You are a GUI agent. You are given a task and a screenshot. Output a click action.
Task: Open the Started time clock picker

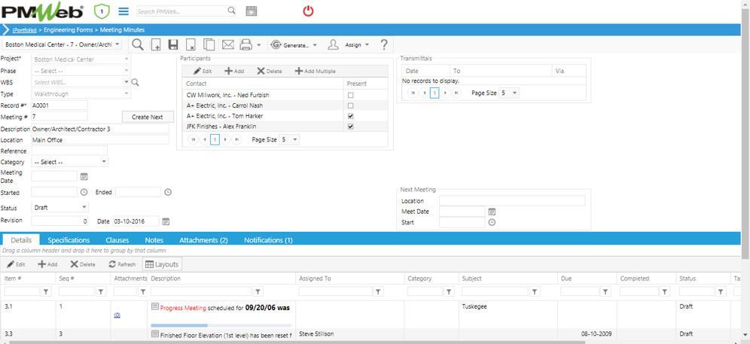[84, 193]
